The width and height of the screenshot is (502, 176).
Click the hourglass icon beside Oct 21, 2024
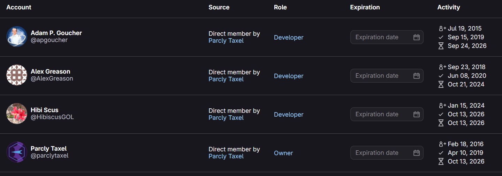coord(441,84)
